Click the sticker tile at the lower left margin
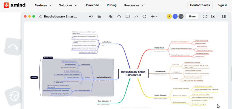The image size is (232, 109). [14, 96]
